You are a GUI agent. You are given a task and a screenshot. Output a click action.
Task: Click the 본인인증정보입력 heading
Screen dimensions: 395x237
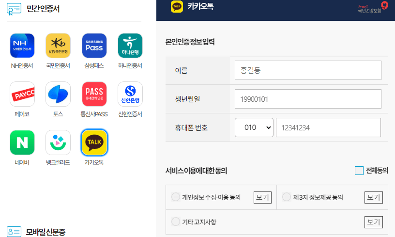pyautogui.click(x=190, y=42)
